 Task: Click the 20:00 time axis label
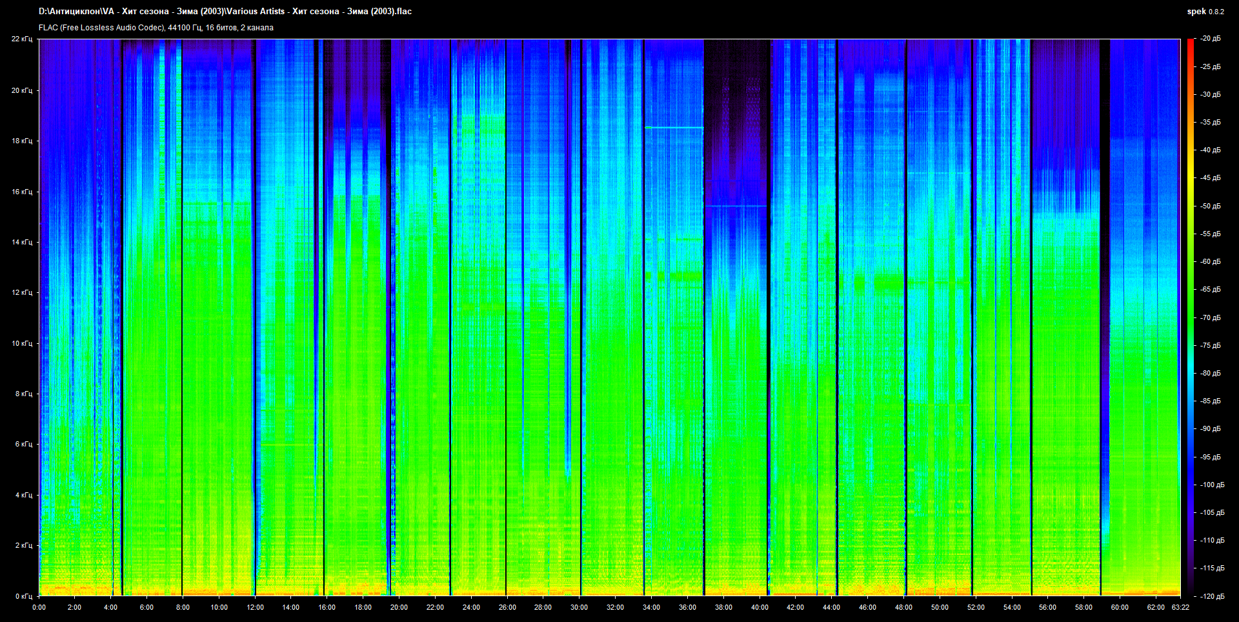pos(399,607)
